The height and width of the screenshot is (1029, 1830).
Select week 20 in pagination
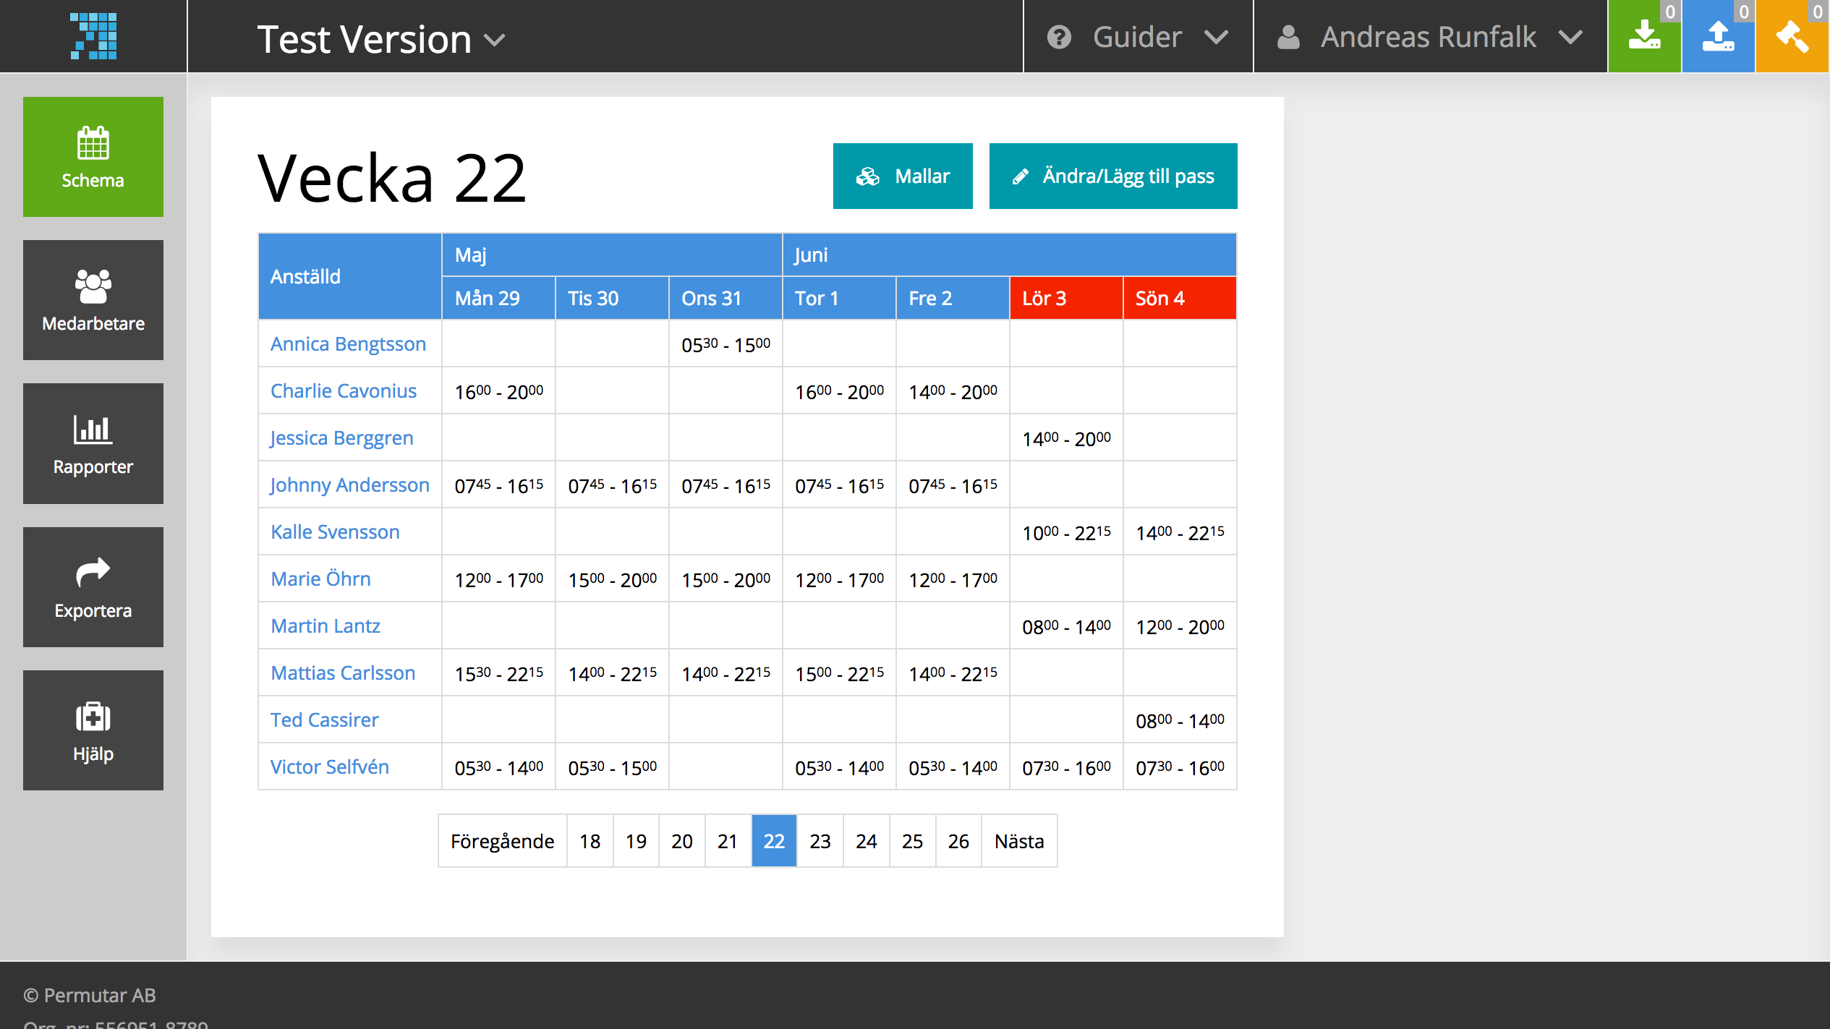[x=682, y=841]
